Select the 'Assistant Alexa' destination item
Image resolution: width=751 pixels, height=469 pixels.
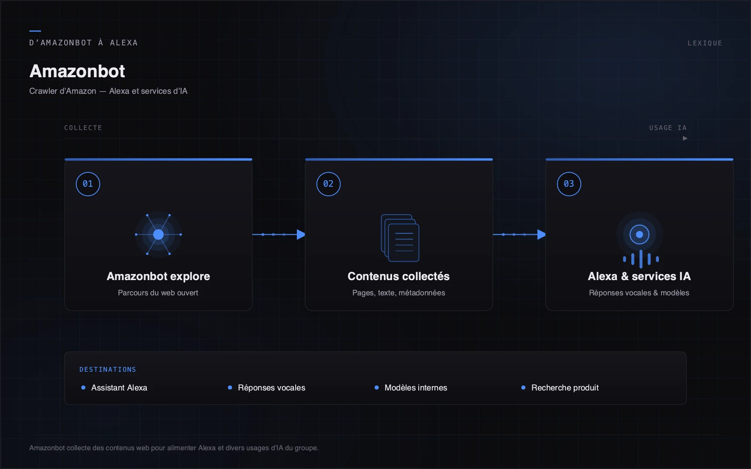(x=114, y=387)
